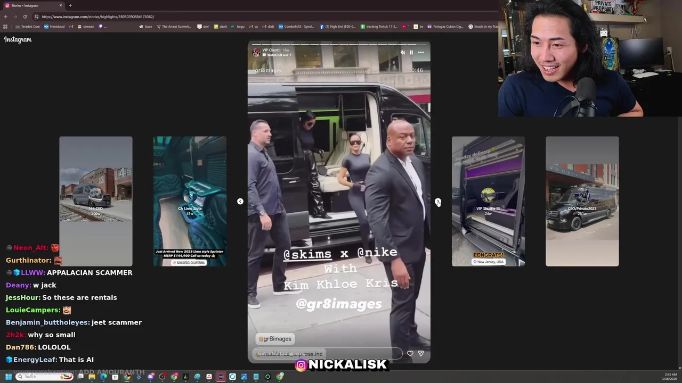Open the Nextcloud bookmark

tap(54, 27)
